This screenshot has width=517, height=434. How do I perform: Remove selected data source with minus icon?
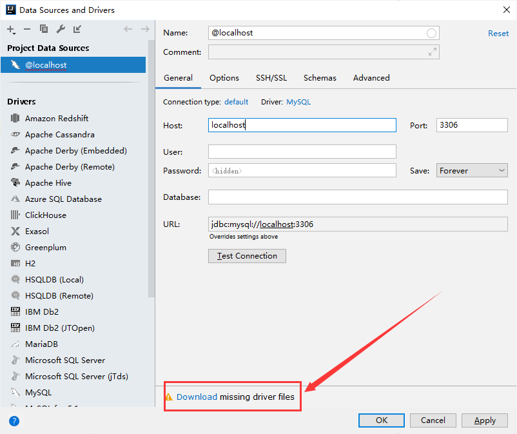tap(27, 30)
